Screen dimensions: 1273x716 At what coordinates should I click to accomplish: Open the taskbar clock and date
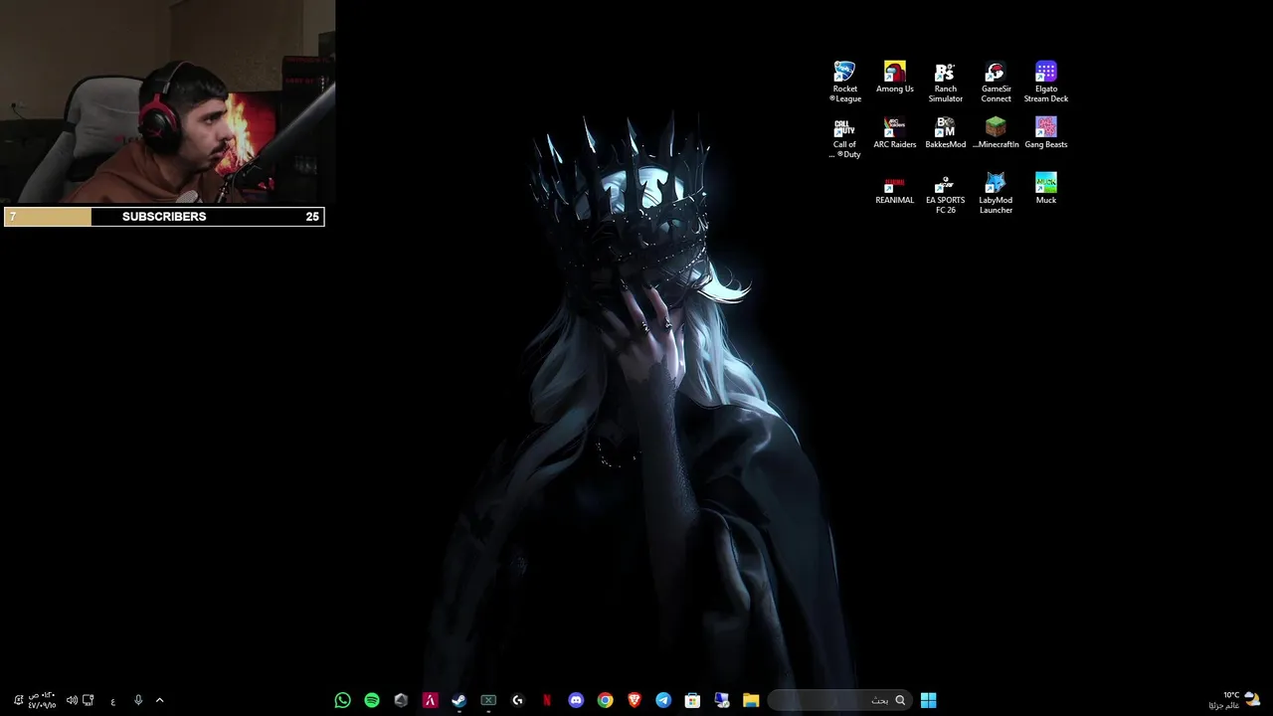[x=42, y=700]
